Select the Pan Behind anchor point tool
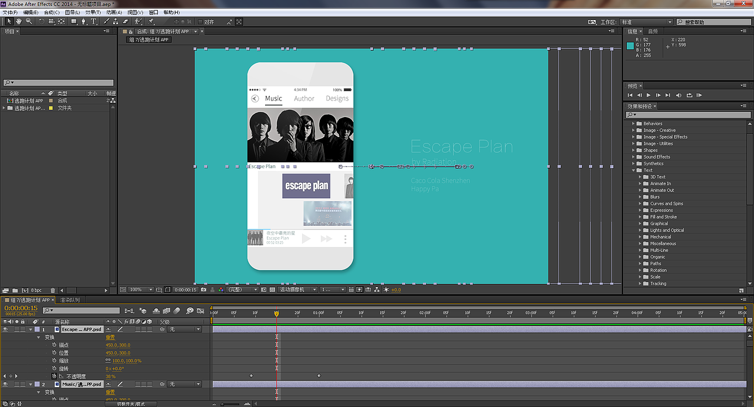754x407 pixels. pyautogui.click(x=61, y=22)
